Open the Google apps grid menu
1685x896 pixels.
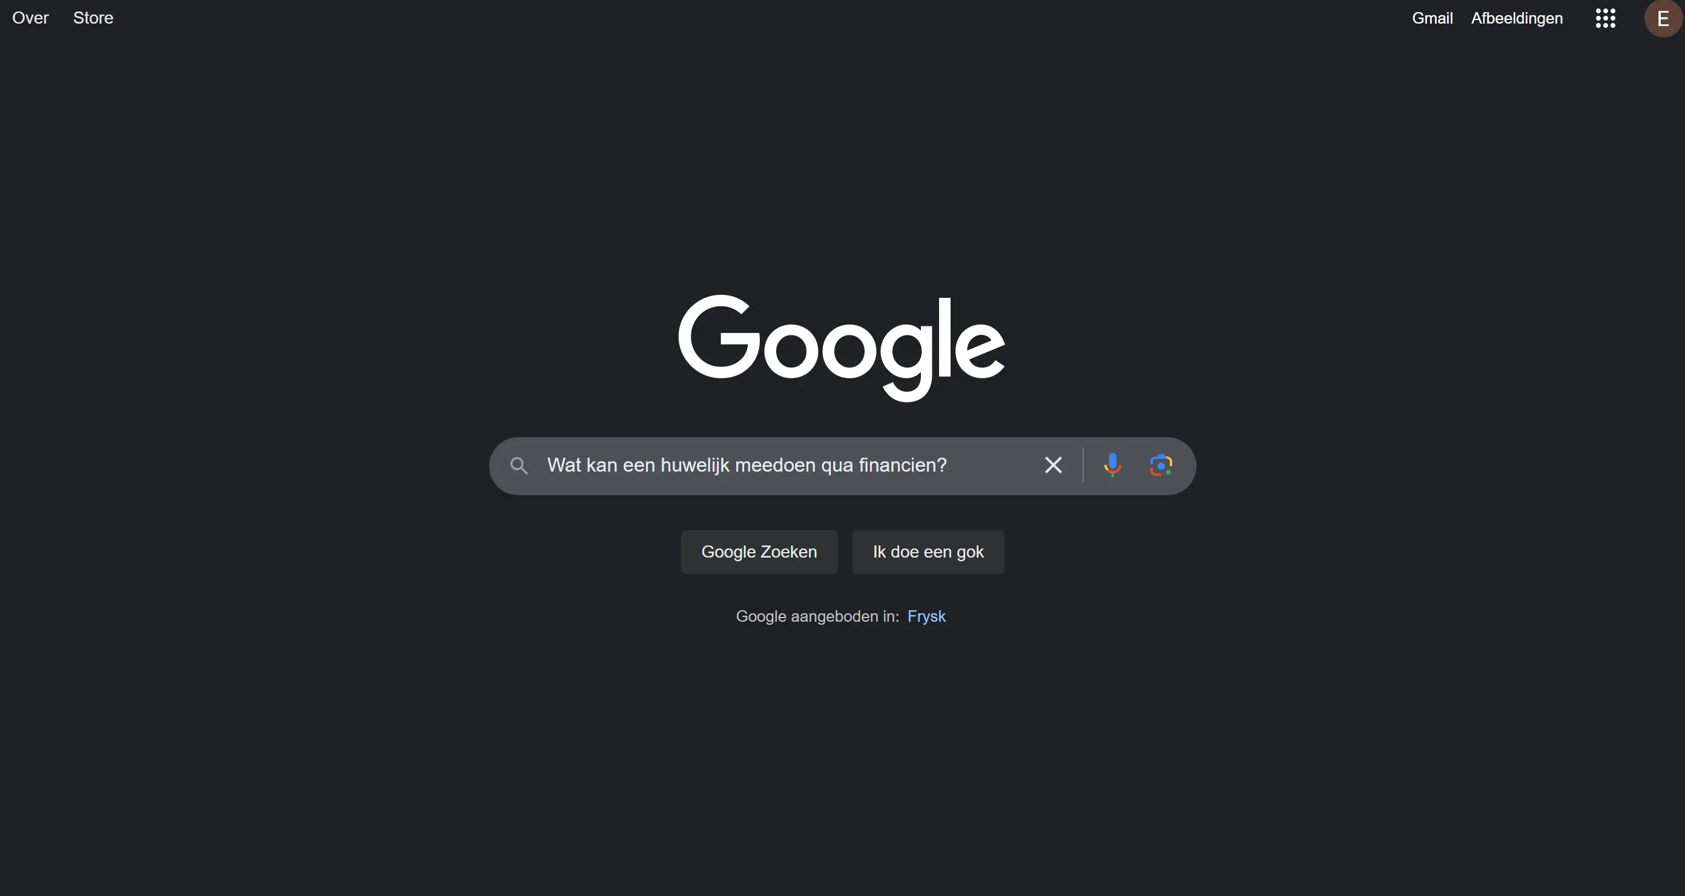pos(1605,18)
